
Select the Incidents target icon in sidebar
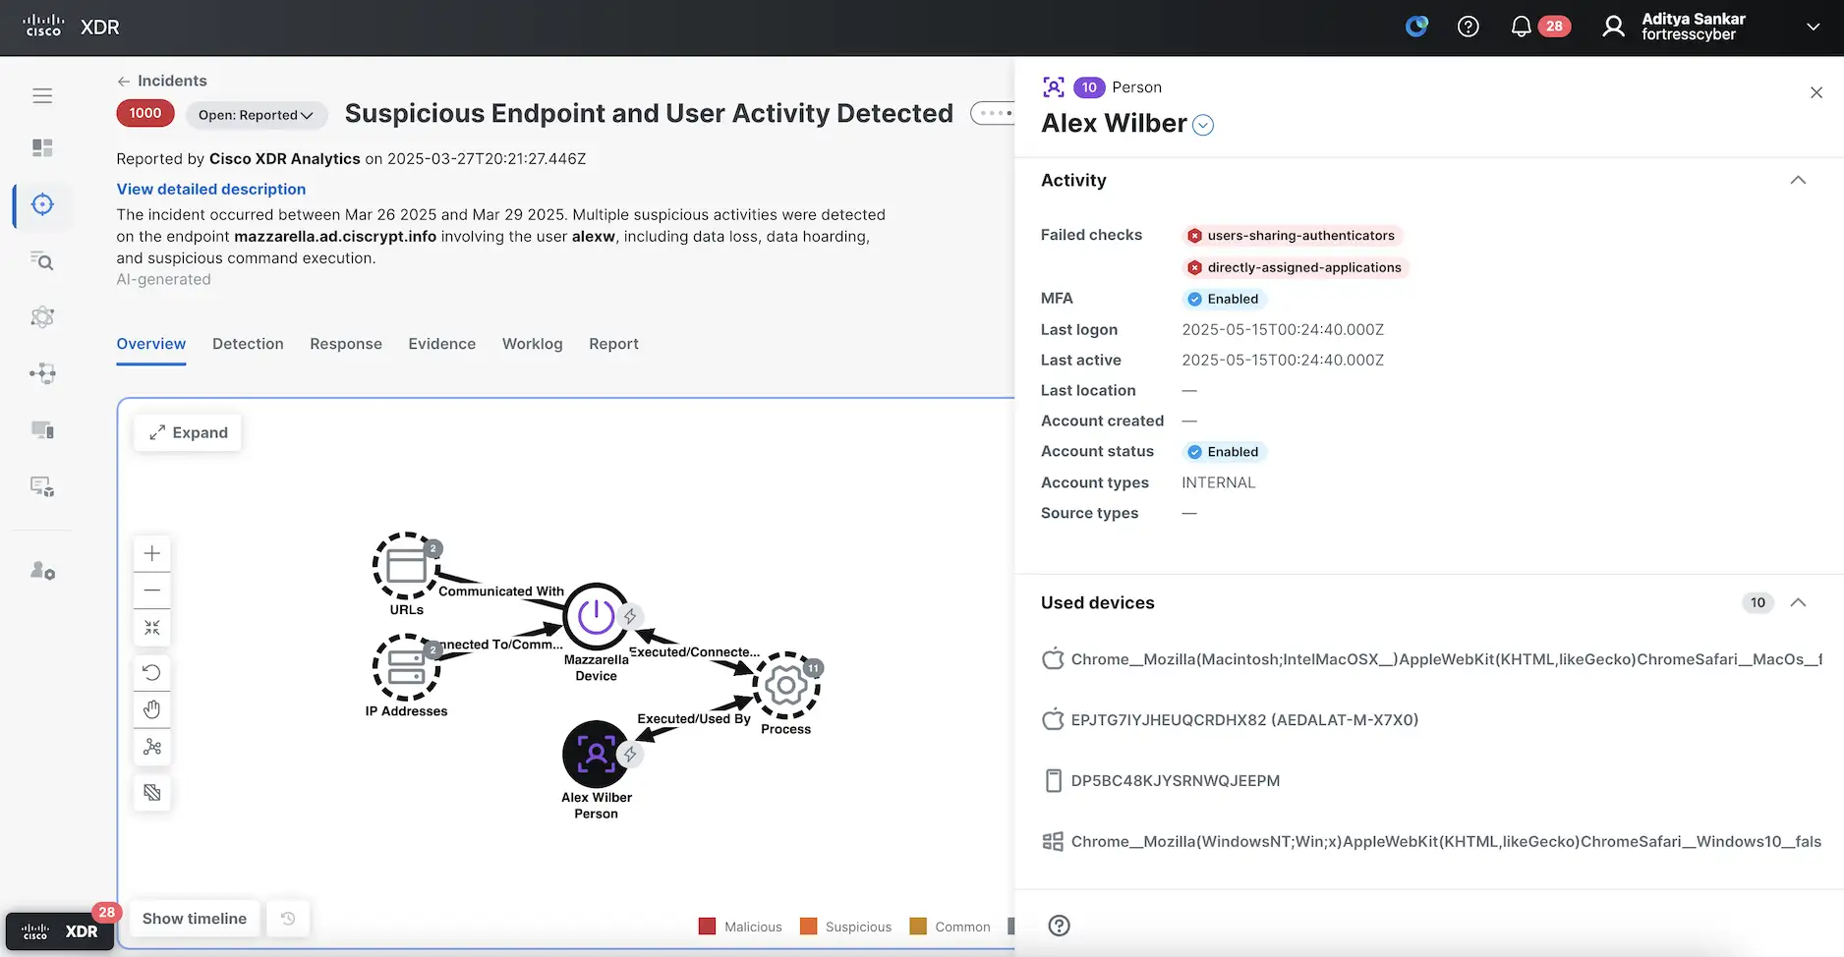(x=42, y=205)
